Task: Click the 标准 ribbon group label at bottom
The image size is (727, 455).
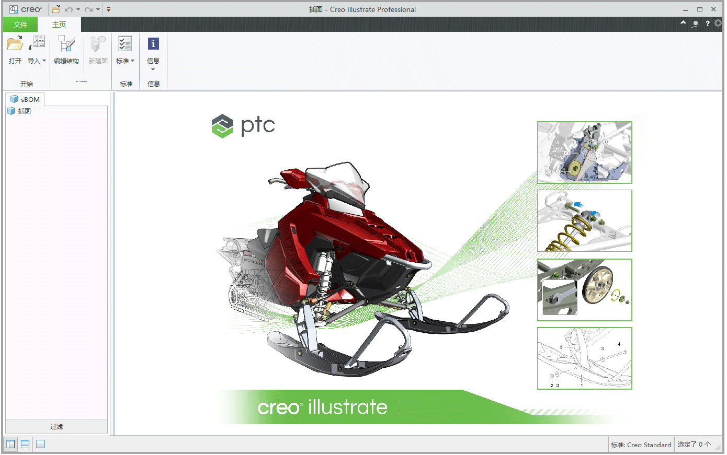Action: pyautogui.click(x=126, y=84)
